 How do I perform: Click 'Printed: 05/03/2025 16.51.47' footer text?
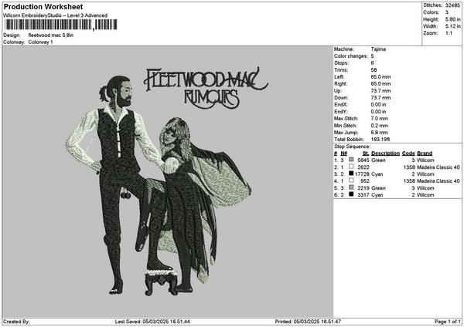click(x=308, y=322)
